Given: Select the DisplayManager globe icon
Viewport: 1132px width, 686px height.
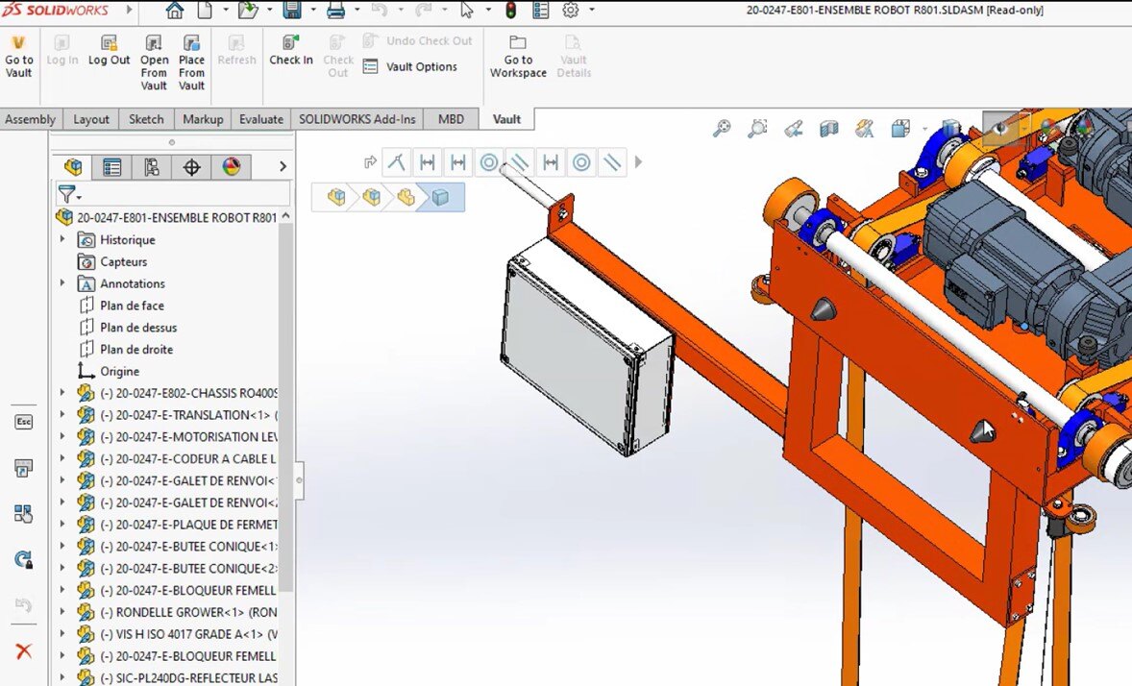Looking at the screenshot, I should click(x=231, y=166).
